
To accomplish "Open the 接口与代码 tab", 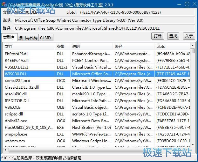I will pyautogui.click(x=28, y=38).
